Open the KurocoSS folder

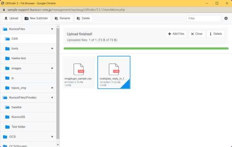(x=28, y=117)
